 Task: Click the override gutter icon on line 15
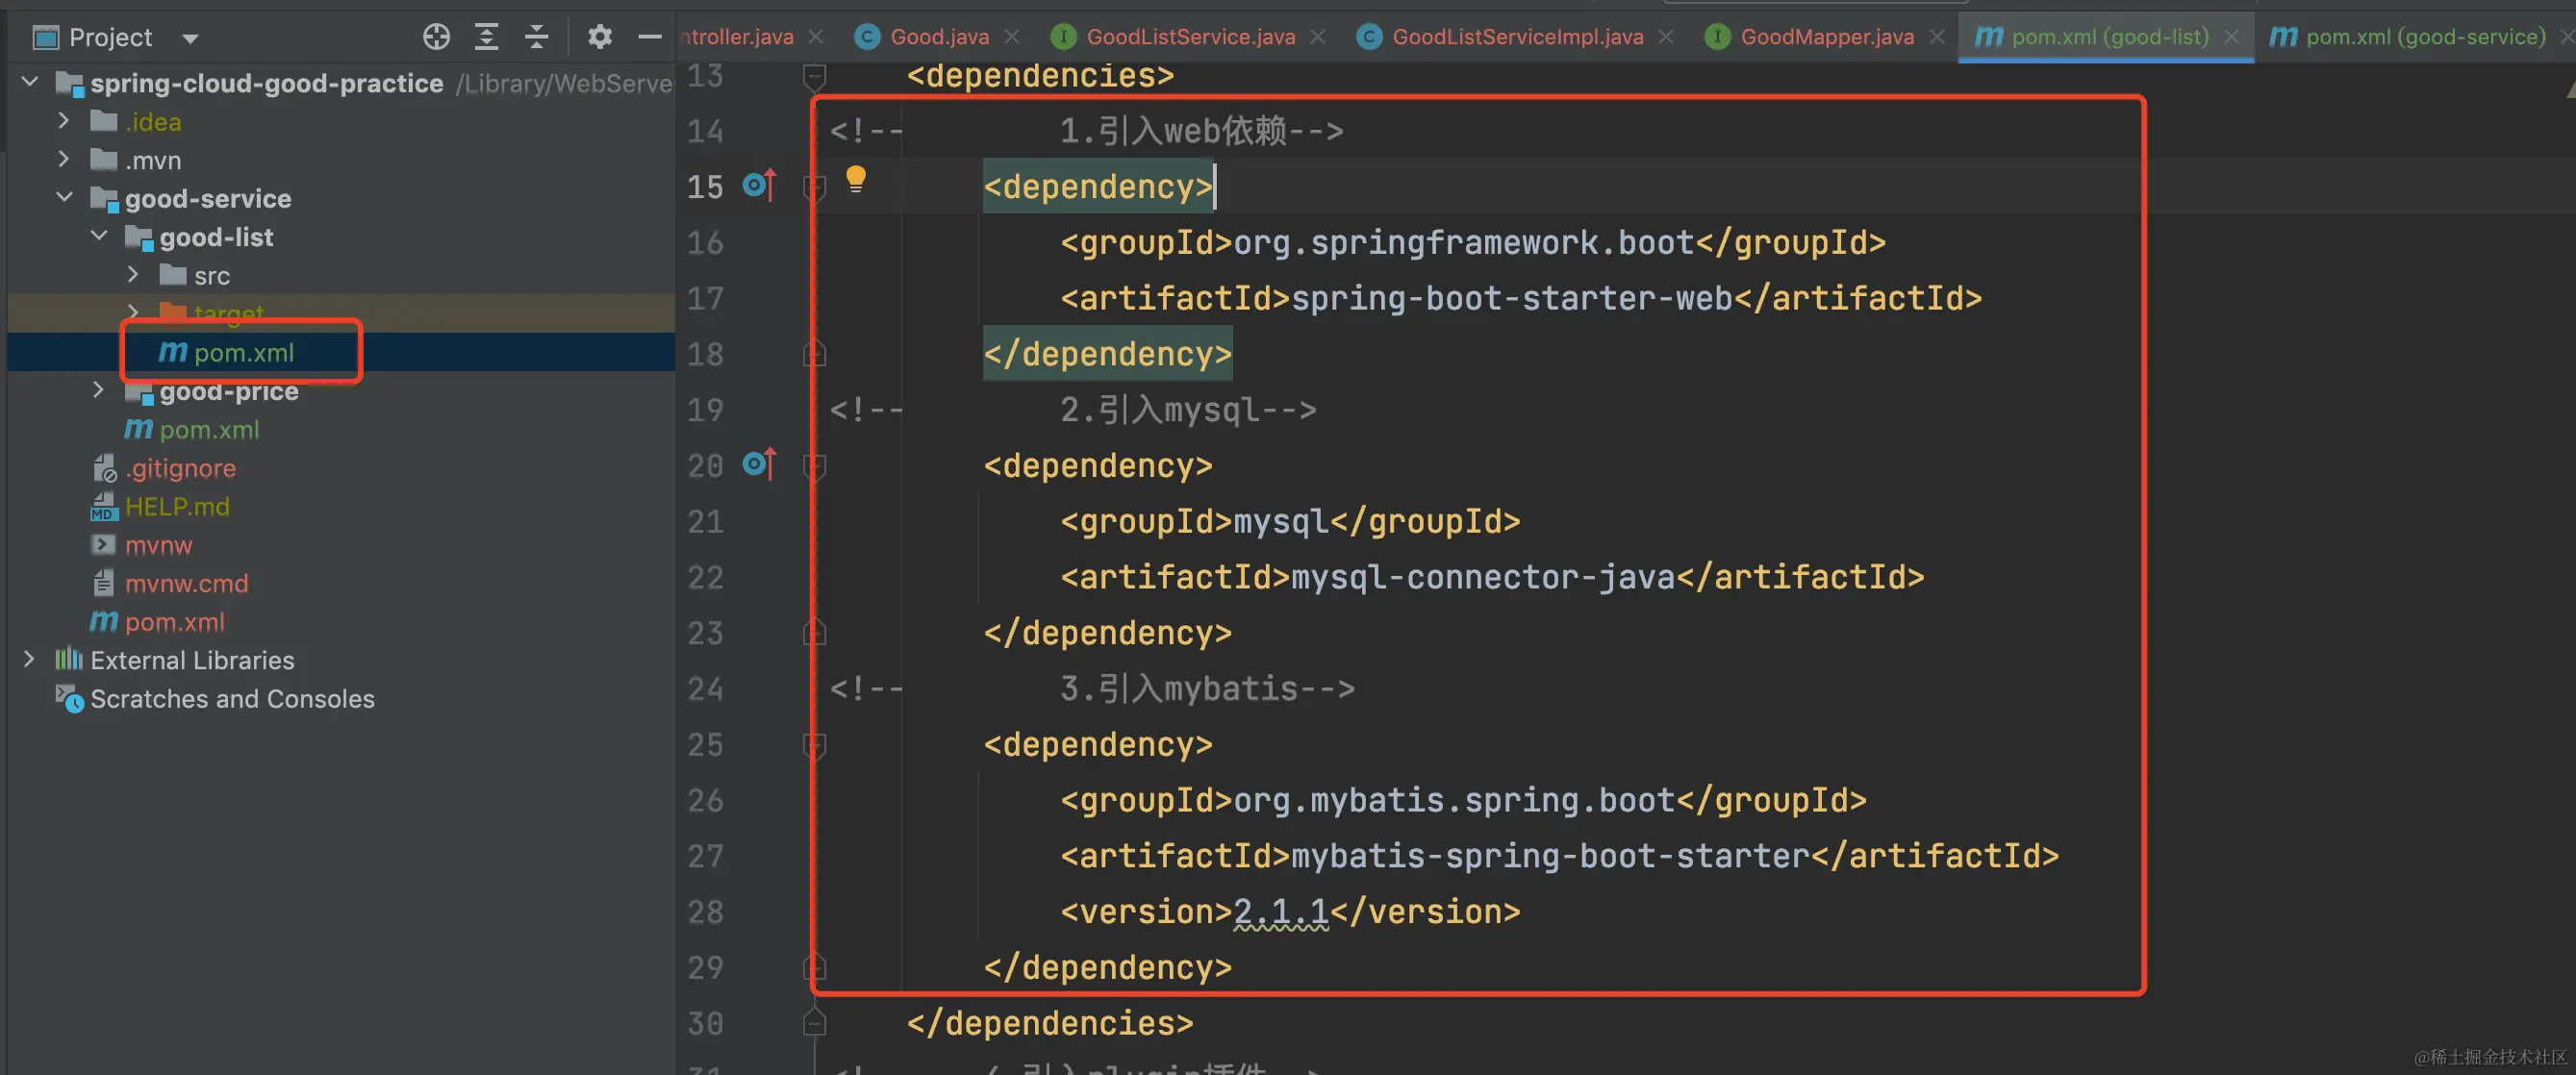pos(759,185)
